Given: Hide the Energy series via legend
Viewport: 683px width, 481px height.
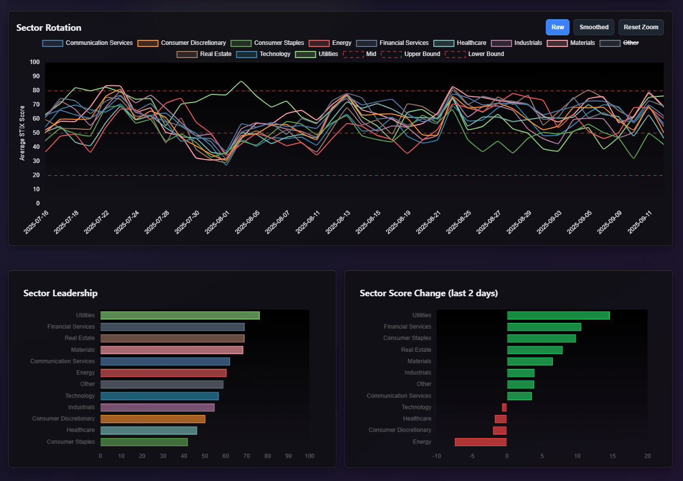Looking at the screenshot, I should coord(330,43).
